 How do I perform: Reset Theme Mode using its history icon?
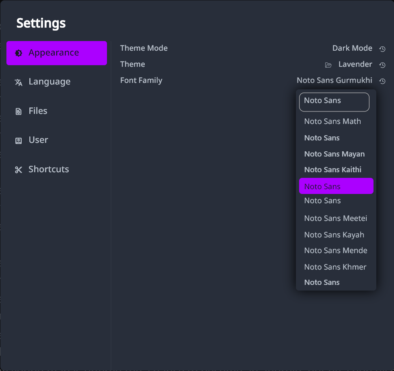click(382, 49)
